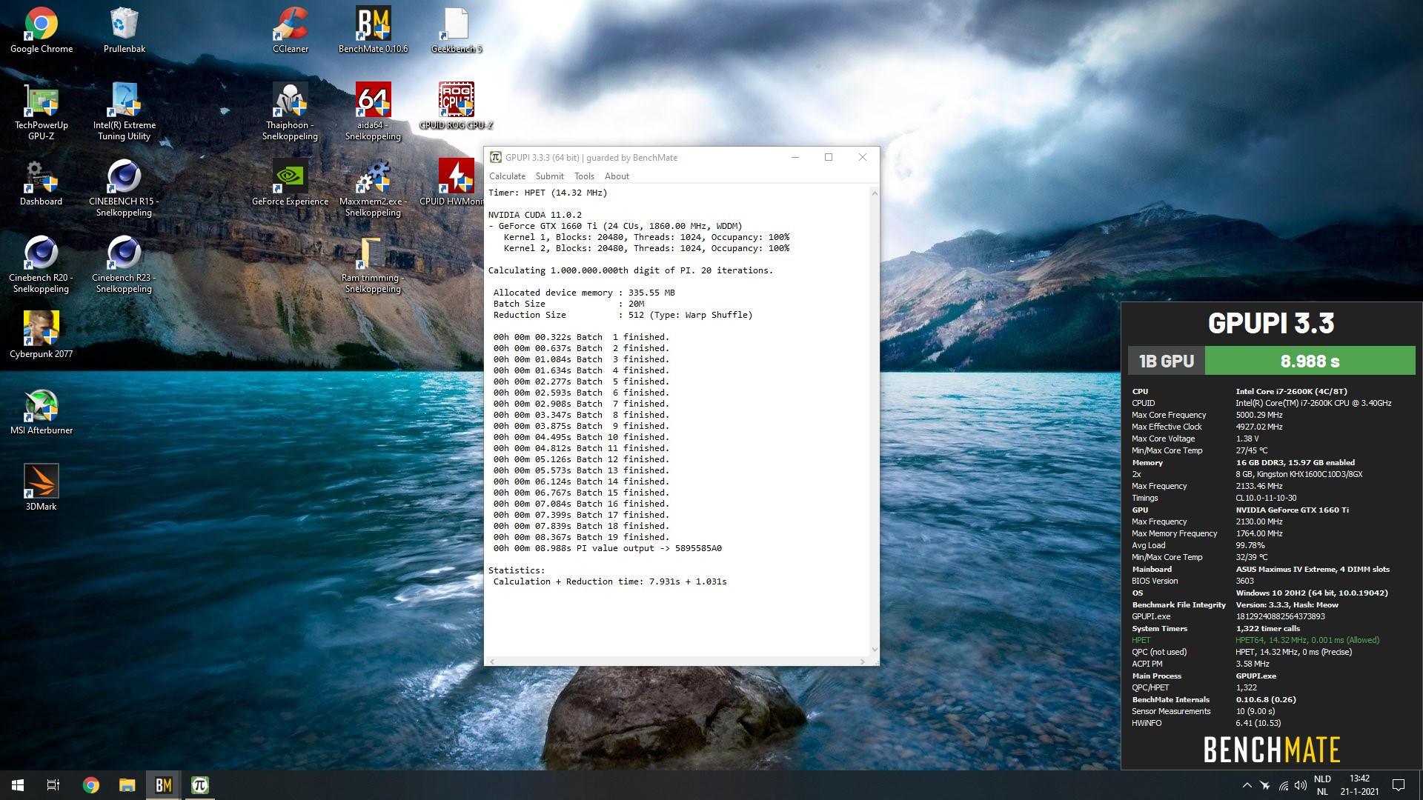Click the BENCHMATE logo in overlay
The width and height of the screenshot is (1423, 800).
pyautogui.click(x=1272, y=750)
